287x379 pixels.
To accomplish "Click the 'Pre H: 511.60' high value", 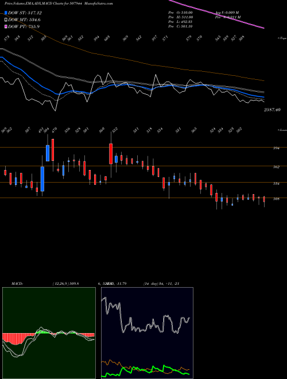I will point(180,17).
